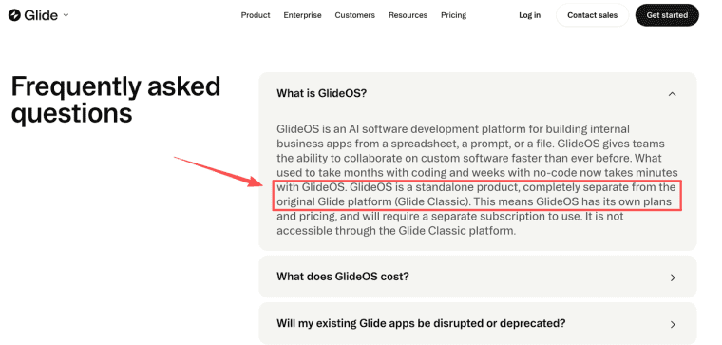Screen dimensions: 722x345
Task: Expand the 'What does GlideOS cost?' chevron
Action: pyautogui.click(x=673, y=278)
